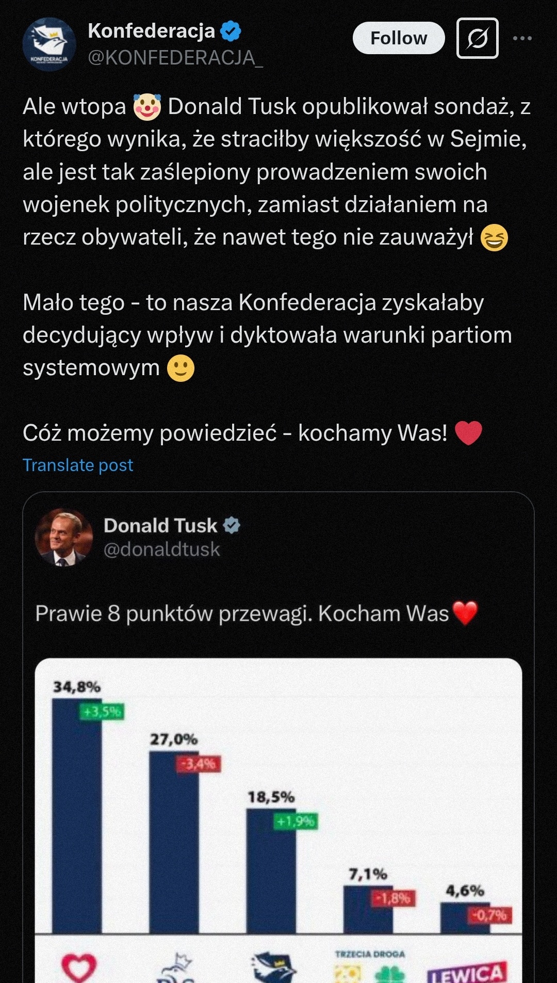Open the @donaldtusk handle in quoted post
The height and width of the screenshot is (983, 557).
[161, 550]
